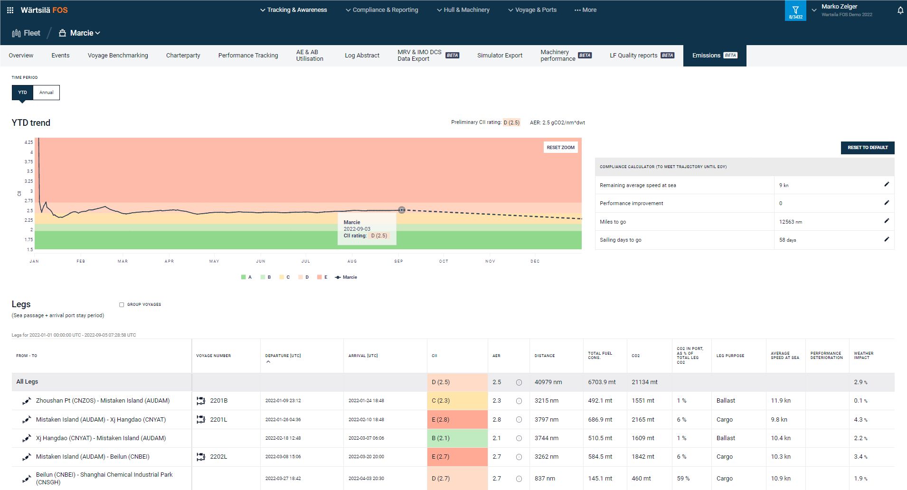The height and width of the screenshot is (490, 907).
Task: Click the filter funnel icon showing 8/3432
Action: (795, 11)
